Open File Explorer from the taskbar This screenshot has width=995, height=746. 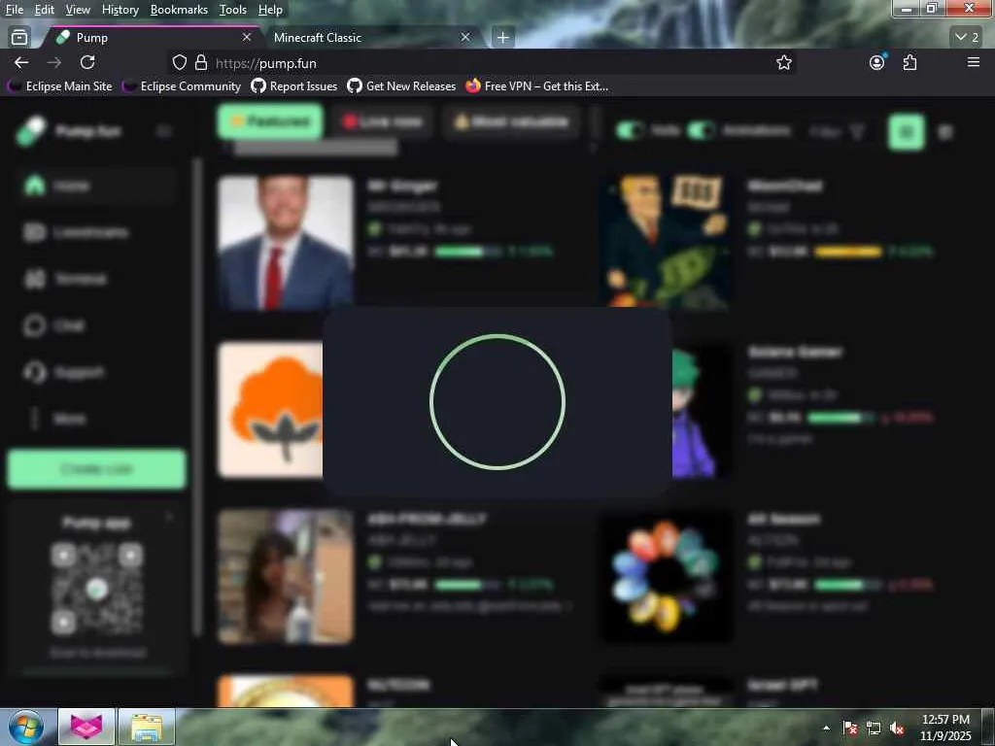[147, 727]
